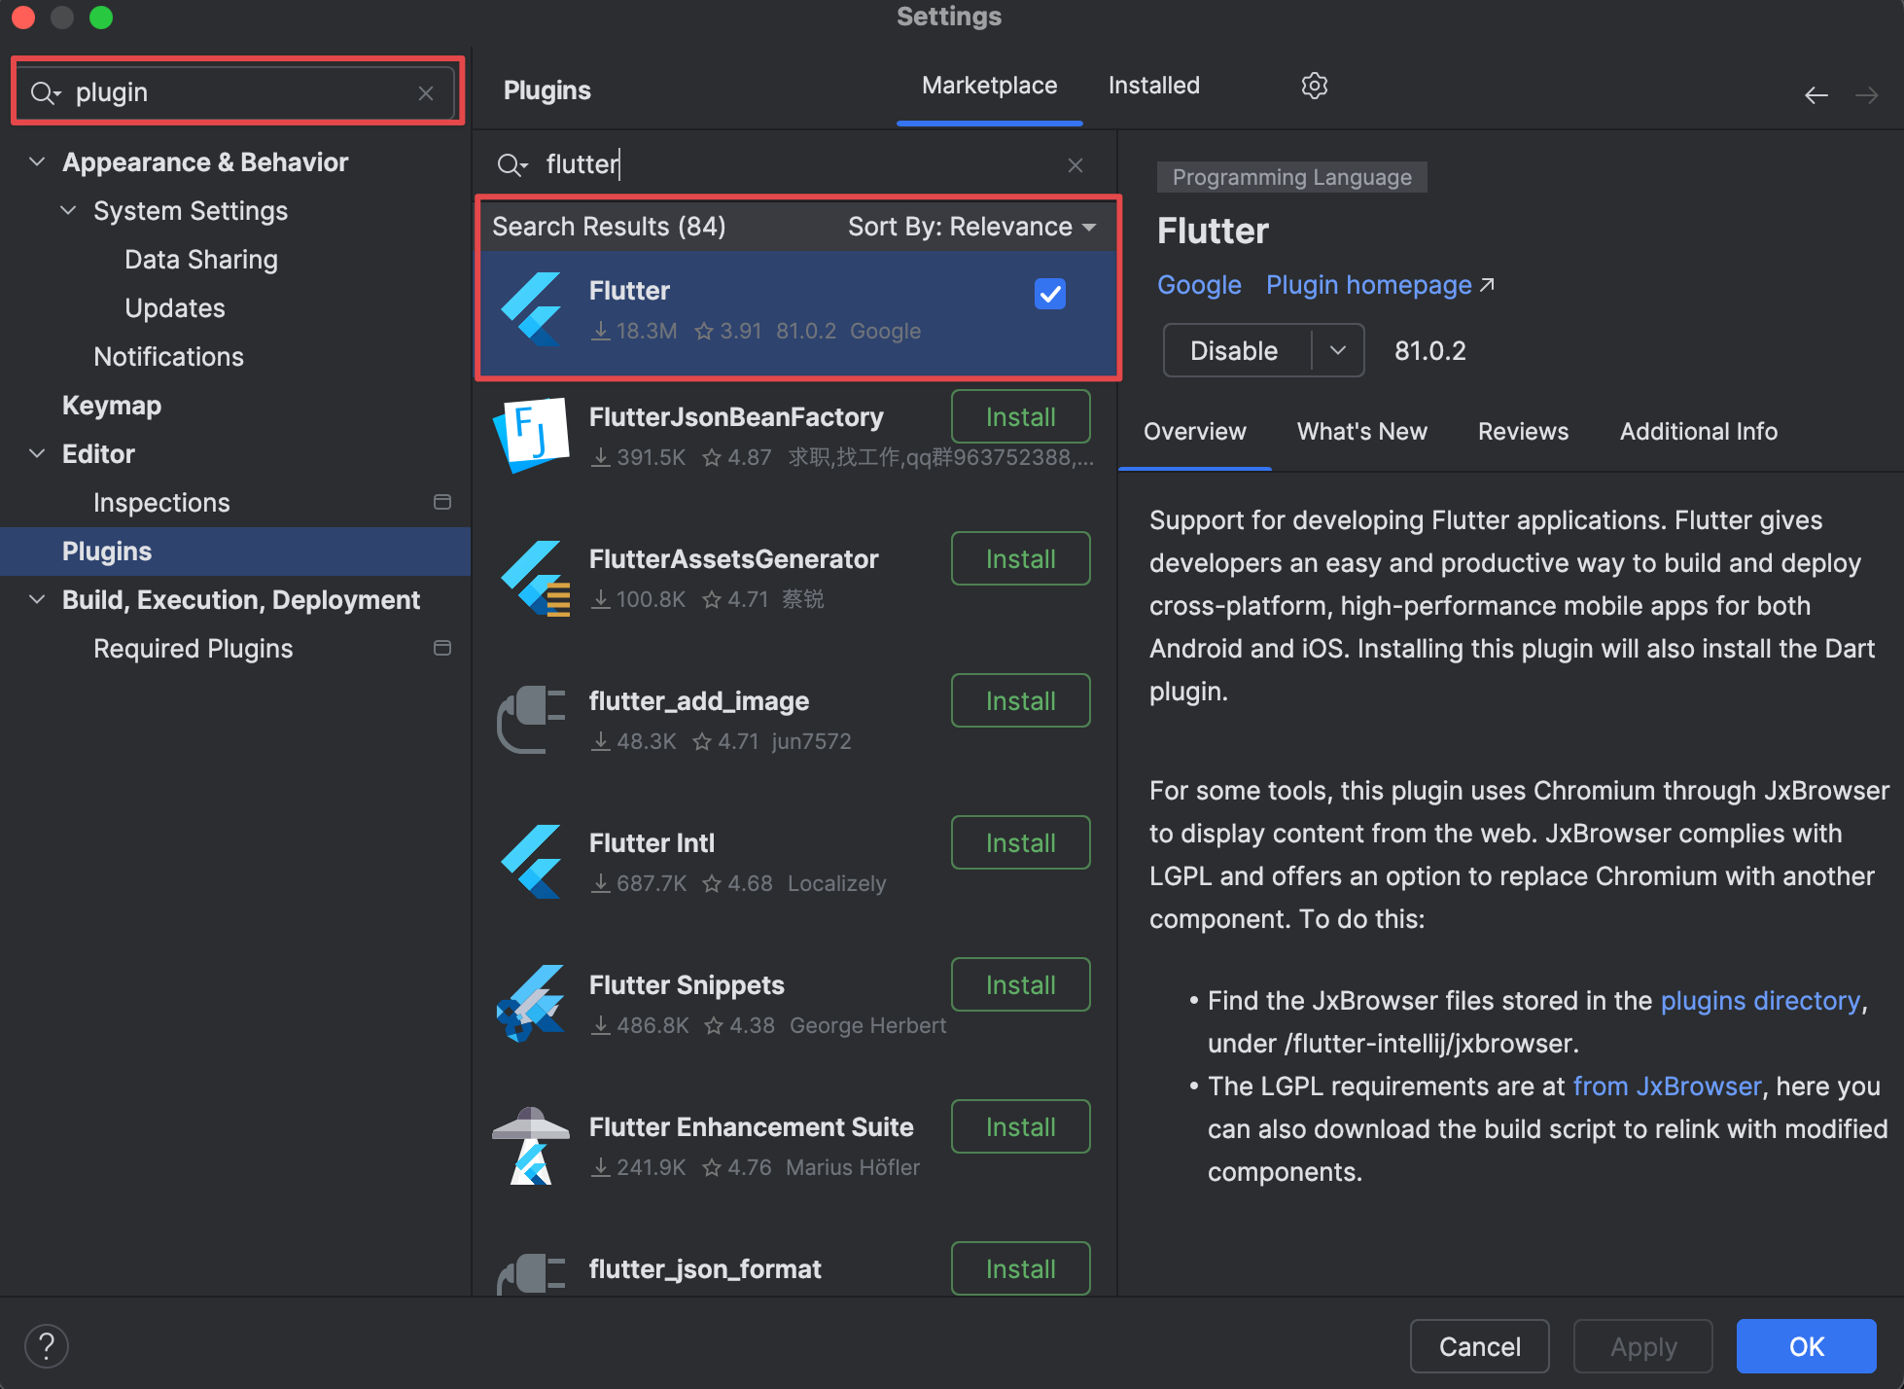Click the forward navigation arrow

1866,95
